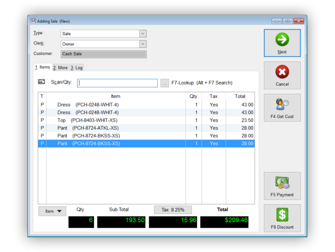Switch to the 2. More tab
This screenshot has height=252, width=335.
click(61, 68)
